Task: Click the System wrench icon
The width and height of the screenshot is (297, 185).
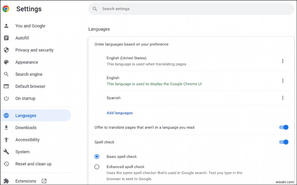Action: tap(6, 152)
